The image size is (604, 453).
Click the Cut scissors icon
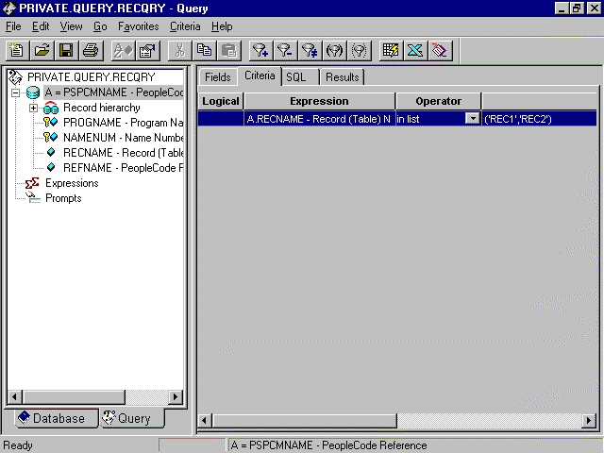click(180, 50)
